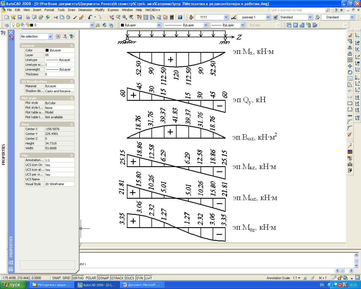Open the dimension style размер 1 dropdown

tap(254, 17)
